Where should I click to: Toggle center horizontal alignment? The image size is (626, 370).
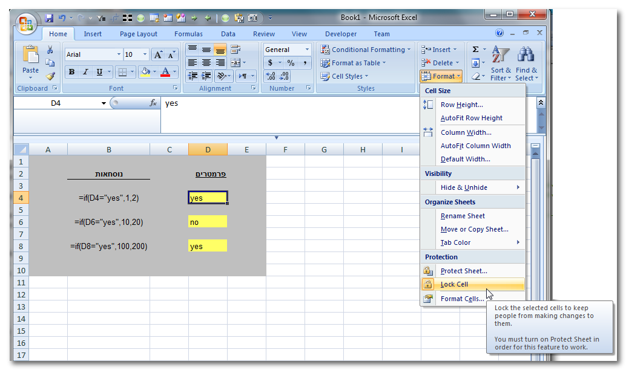click(206, 63)
